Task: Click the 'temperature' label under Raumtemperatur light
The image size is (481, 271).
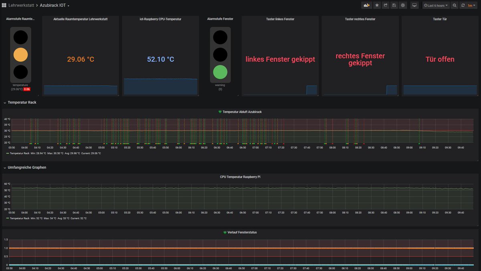Action: pos(20,85)
